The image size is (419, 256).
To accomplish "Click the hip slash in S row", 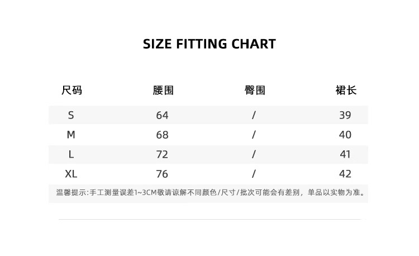I will point(254,115).
